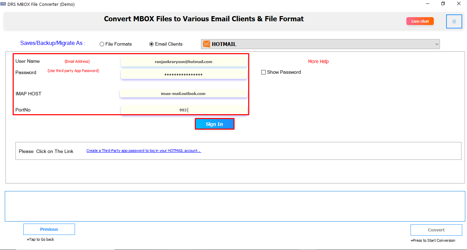Expand the HOTMAIL dropdown arrow
467x250 pixels.
coord(437,44)
